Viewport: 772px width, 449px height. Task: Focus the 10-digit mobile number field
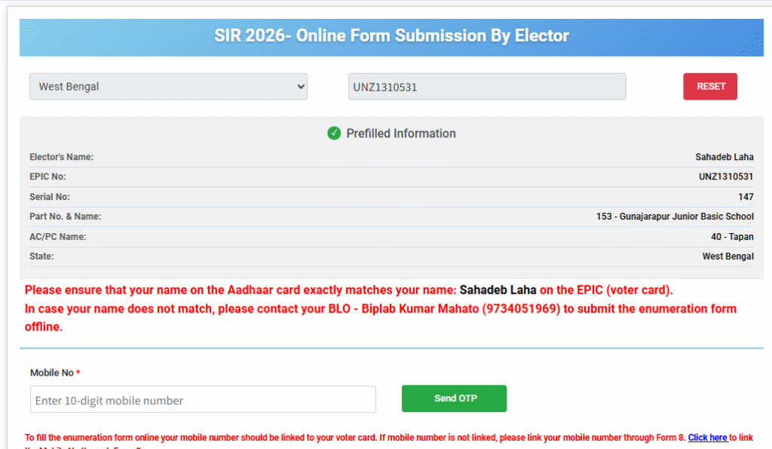pos(203,400)
